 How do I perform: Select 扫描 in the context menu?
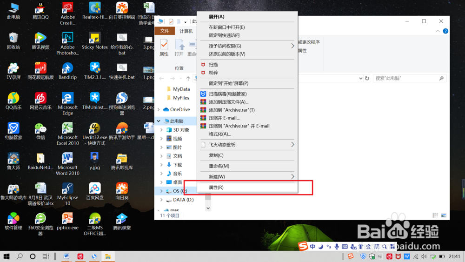coord(247,65)
